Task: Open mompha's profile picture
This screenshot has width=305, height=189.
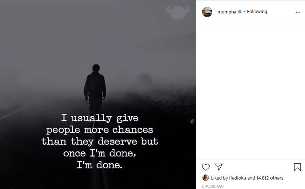Action: [207, 12]
